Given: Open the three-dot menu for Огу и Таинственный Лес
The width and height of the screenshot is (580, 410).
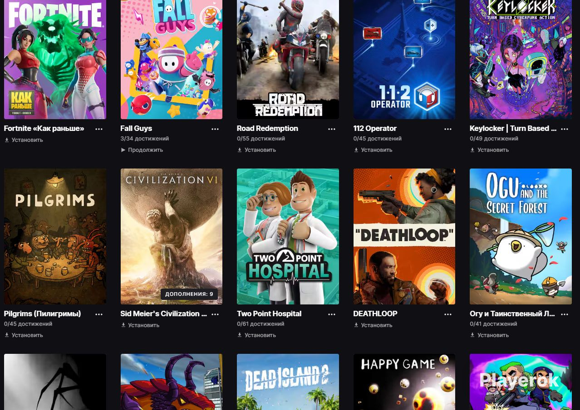Looking at the screenshot, I should [565, 314].
